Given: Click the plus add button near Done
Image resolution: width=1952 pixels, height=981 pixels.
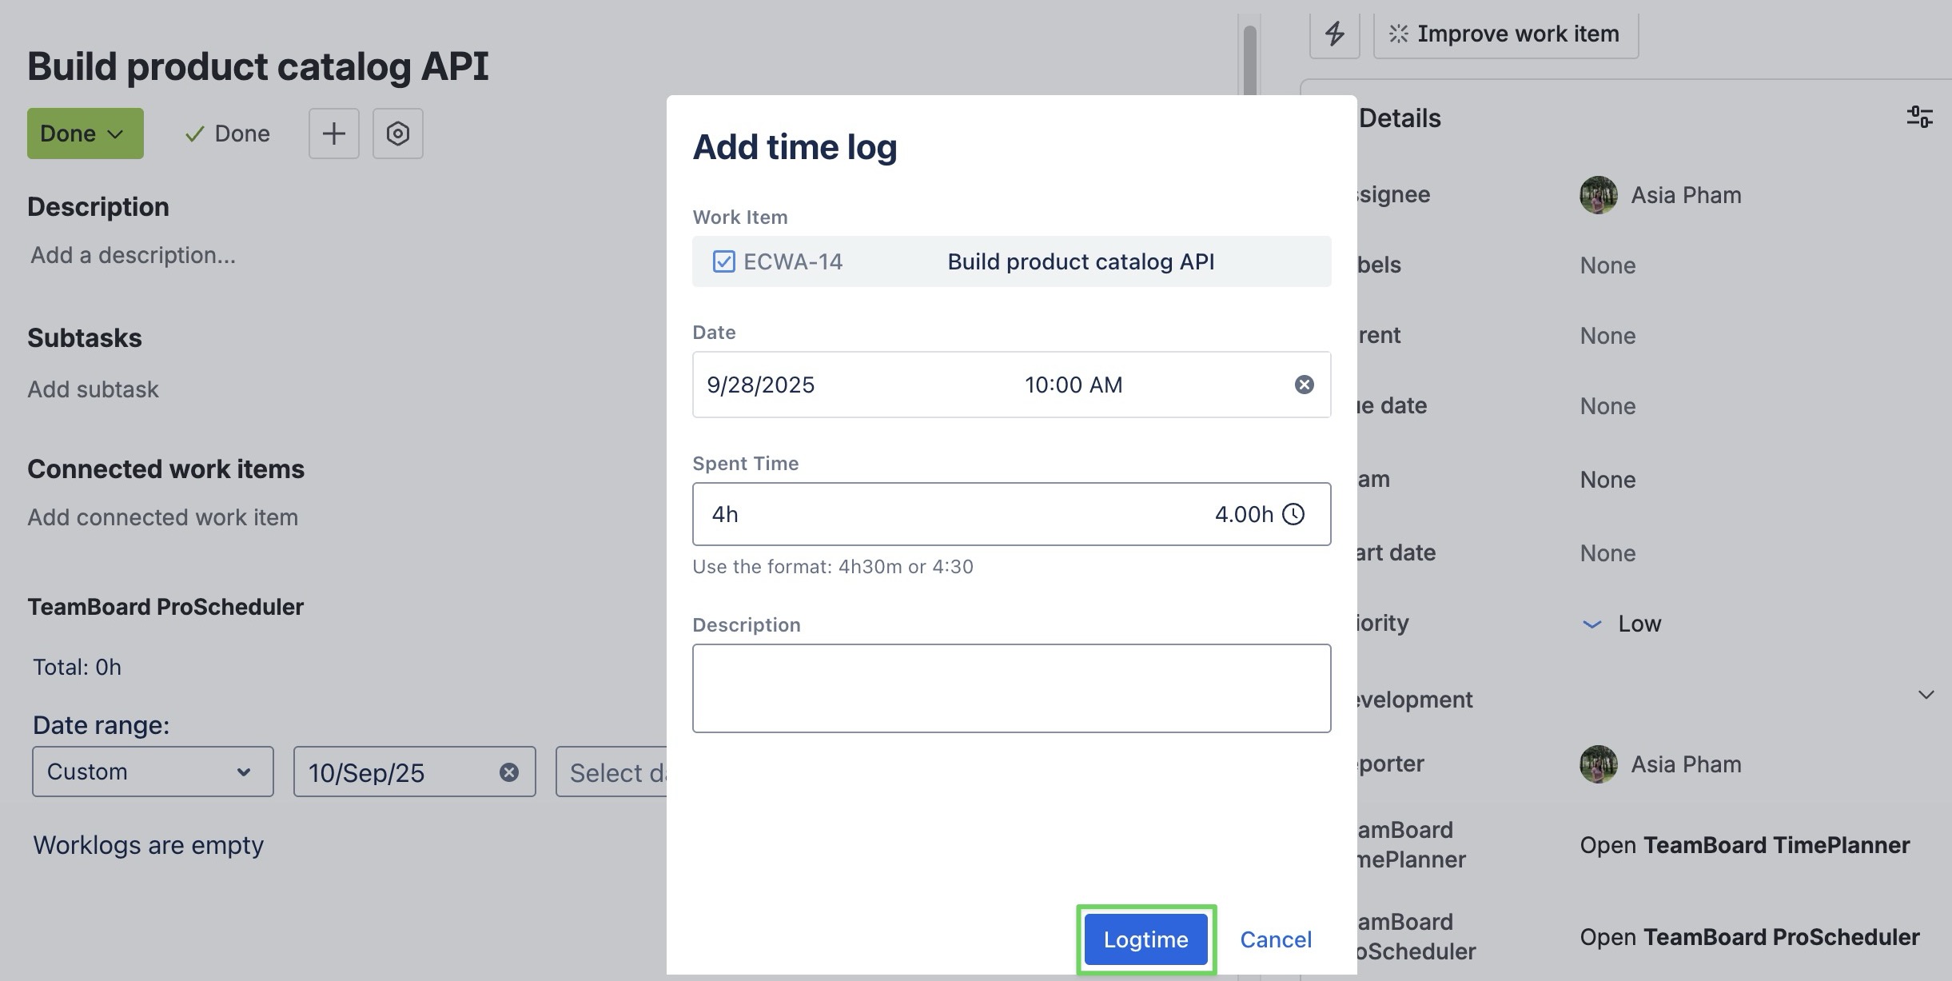Looking at the screenshot, I should tap(333, 134).
